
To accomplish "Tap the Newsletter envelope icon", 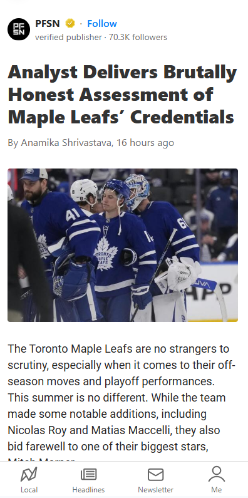I will click(155, 475).
